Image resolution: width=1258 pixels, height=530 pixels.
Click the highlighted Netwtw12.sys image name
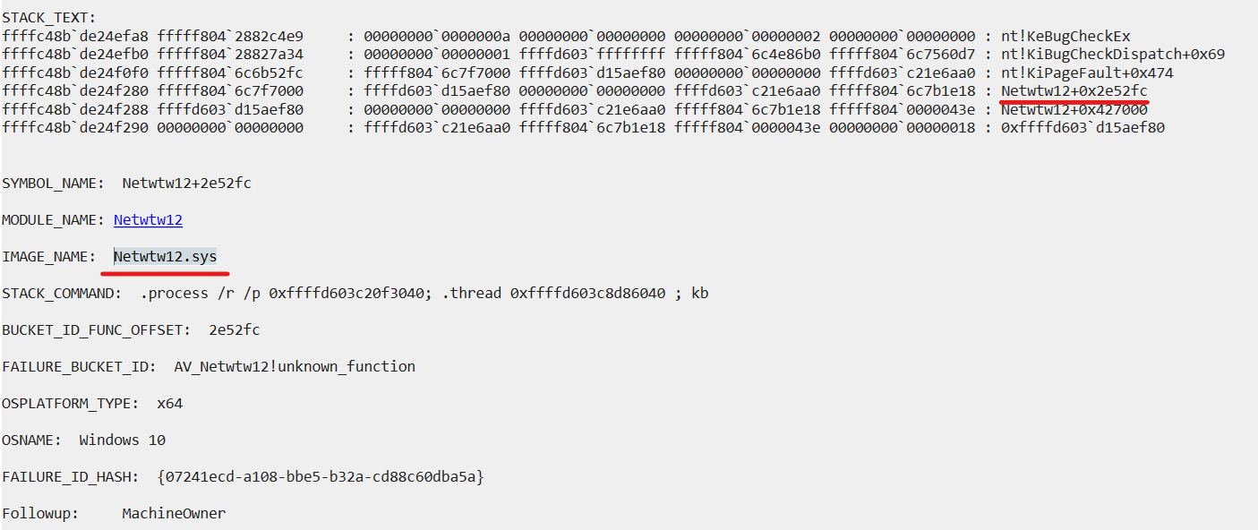coord(165,256)
